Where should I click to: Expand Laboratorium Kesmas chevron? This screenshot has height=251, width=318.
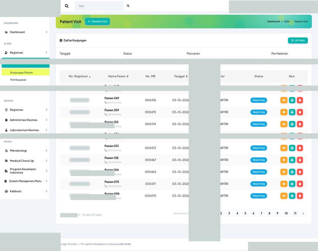point(46,130)
